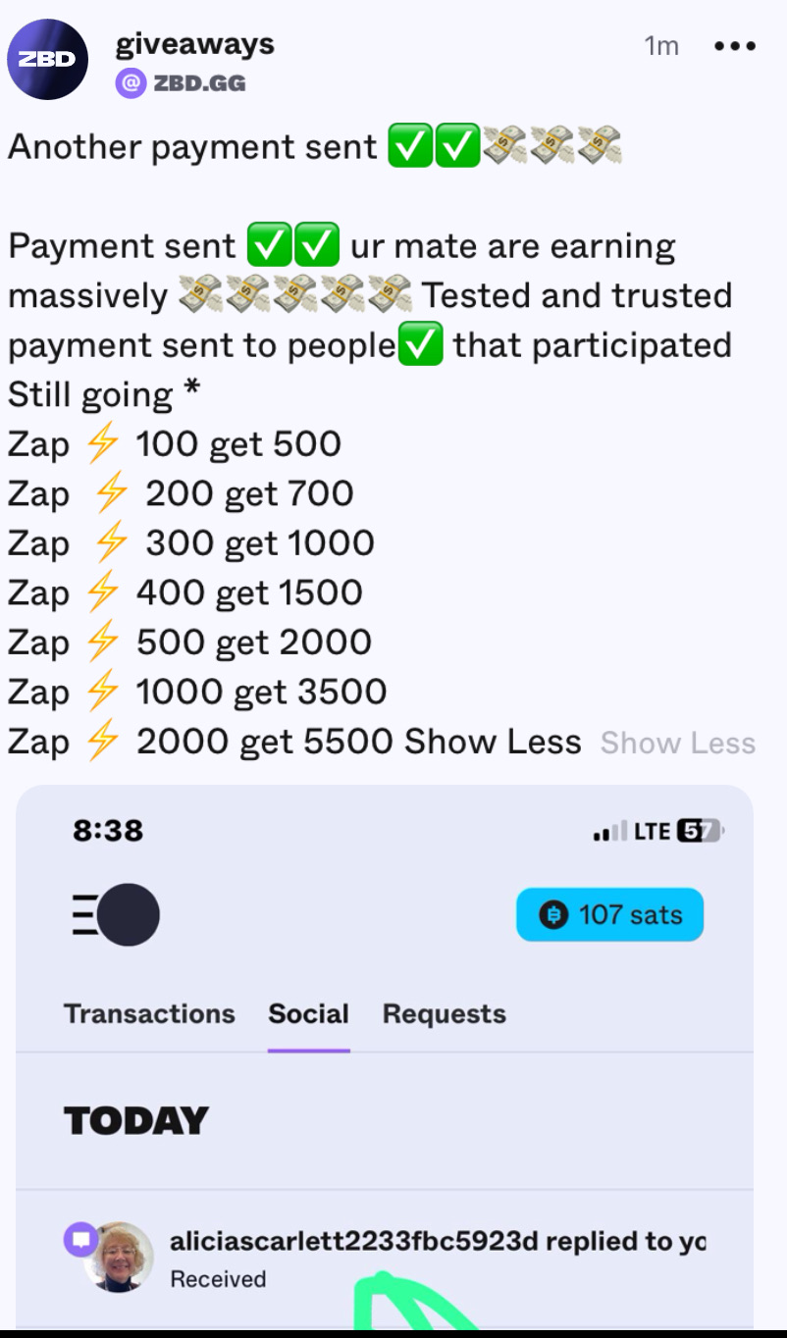Collapse post with gray Show Less
Viewport: 787px width, 1338px height.
(677, 744)
